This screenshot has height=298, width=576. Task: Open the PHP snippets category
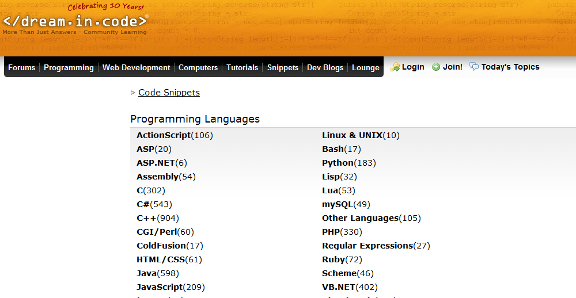(331, 232)
